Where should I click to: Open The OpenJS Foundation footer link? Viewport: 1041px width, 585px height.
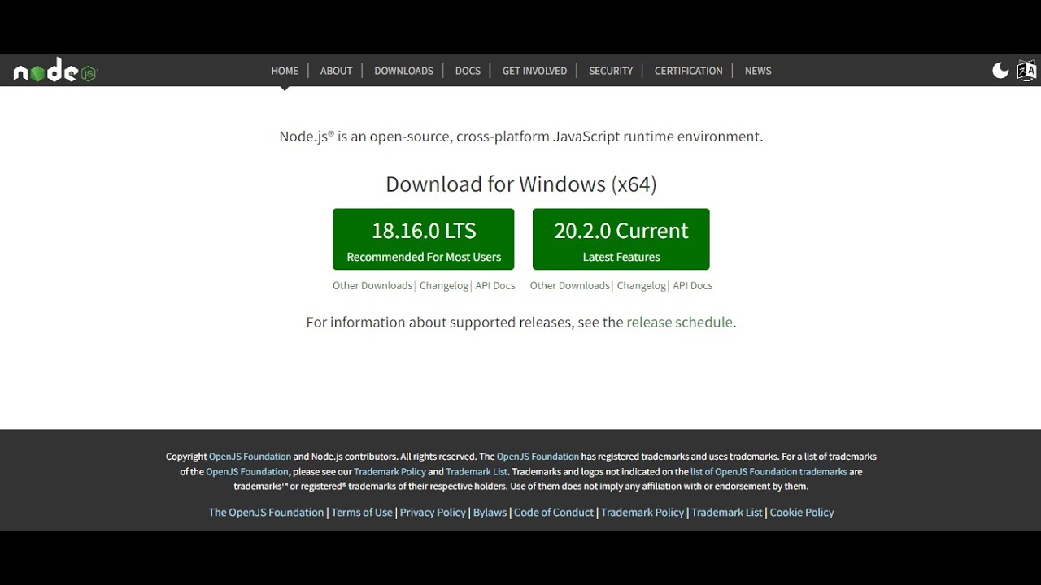pos(266,512)
